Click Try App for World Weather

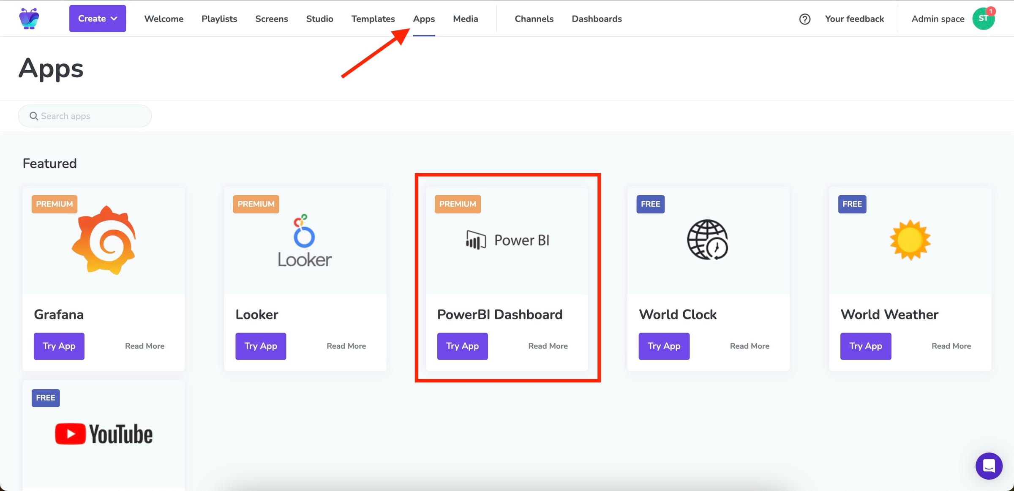click(x=866, y=346)
